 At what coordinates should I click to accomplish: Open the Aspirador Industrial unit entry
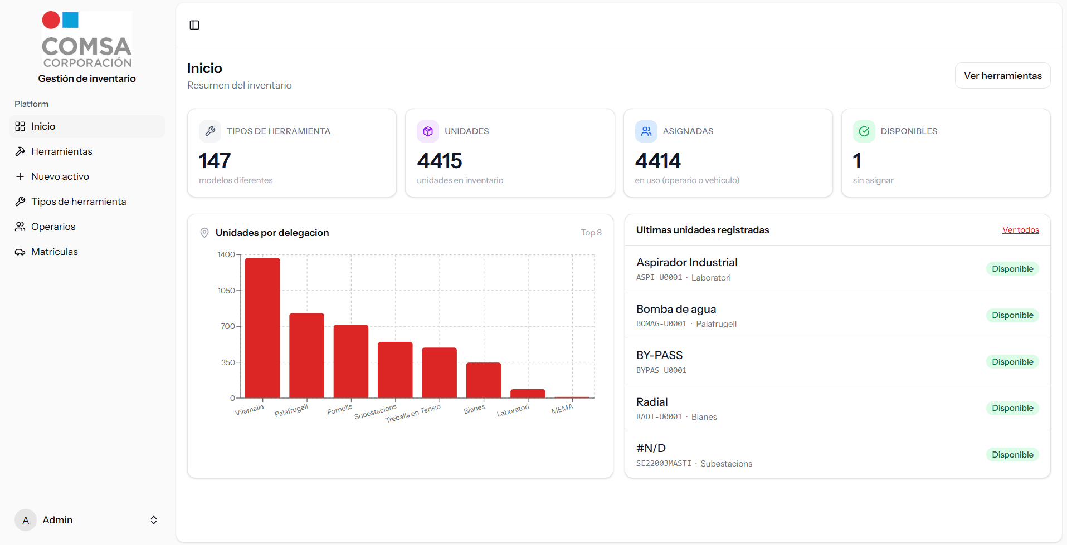686,262
